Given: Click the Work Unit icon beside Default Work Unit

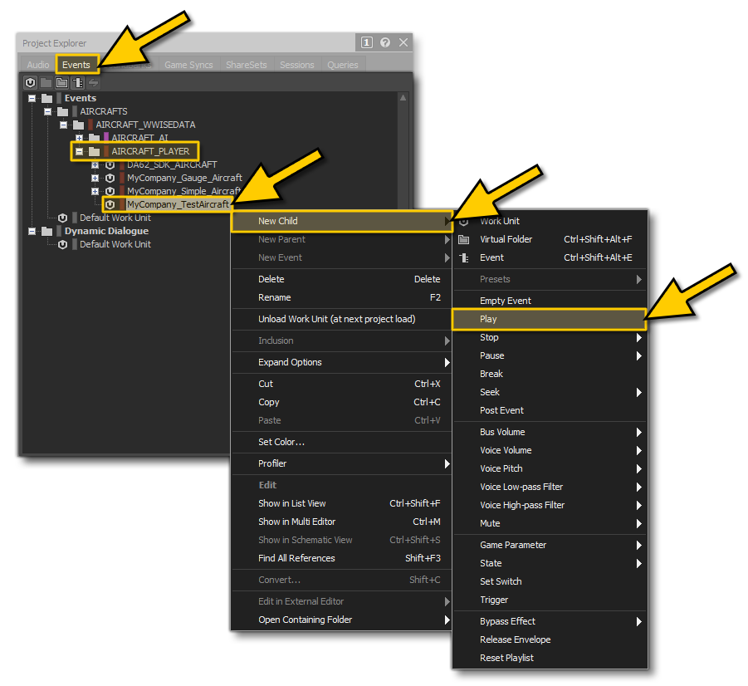Looking at the screenshot, I should click(x=62, y=218).
